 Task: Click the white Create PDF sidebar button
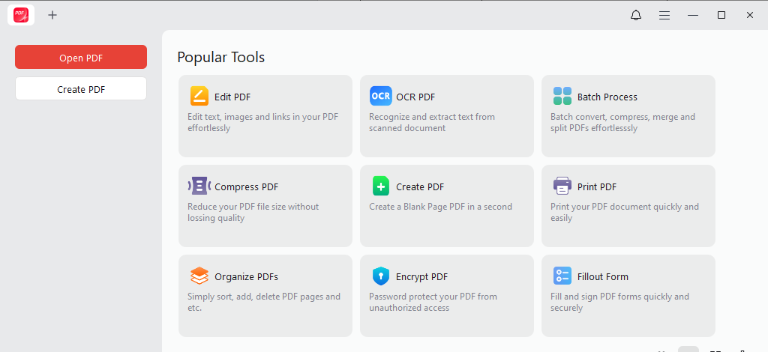coord(81,89)
